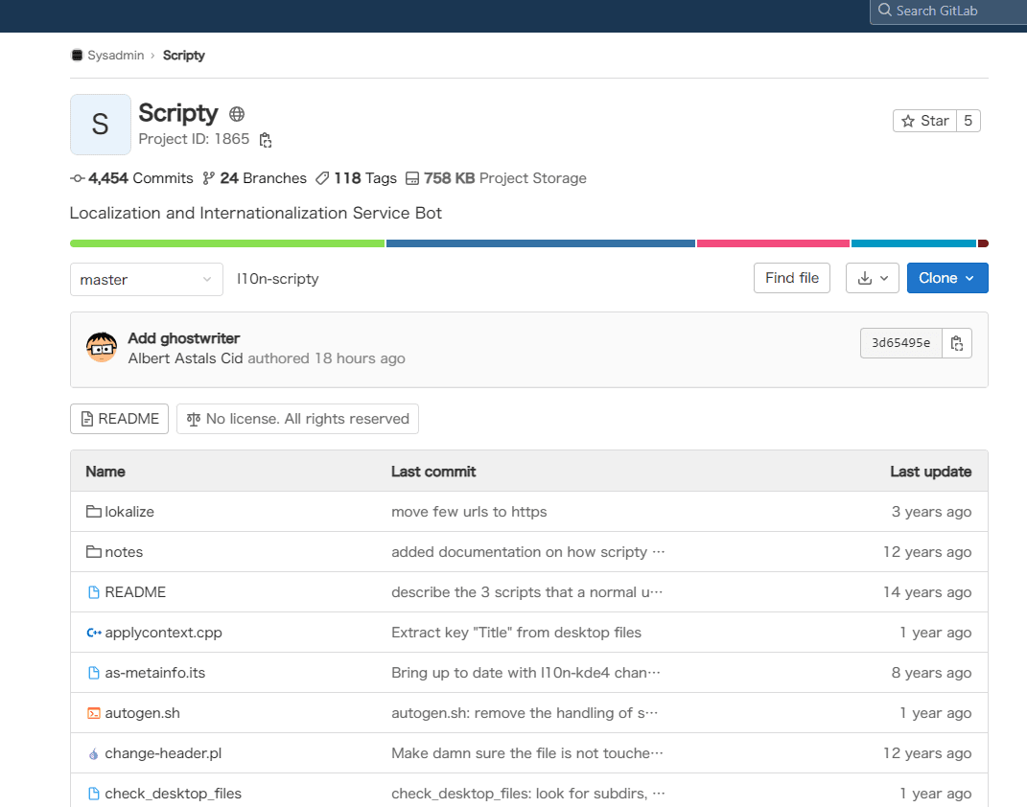The height and width of the screenshot is (807, 1027).
Task: Click Albert Astals Cid's avatar
Action: tap(102, 348)
